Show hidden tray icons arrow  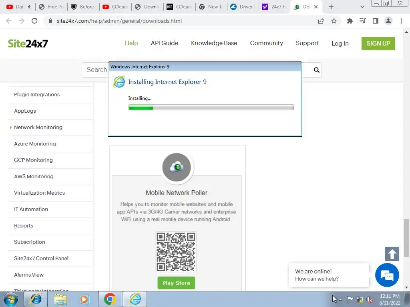click(x=340, y=300)
